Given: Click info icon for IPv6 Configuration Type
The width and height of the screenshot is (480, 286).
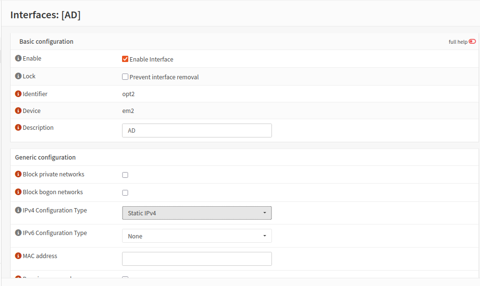Looking at the screenshot, I should pos(18,233).
